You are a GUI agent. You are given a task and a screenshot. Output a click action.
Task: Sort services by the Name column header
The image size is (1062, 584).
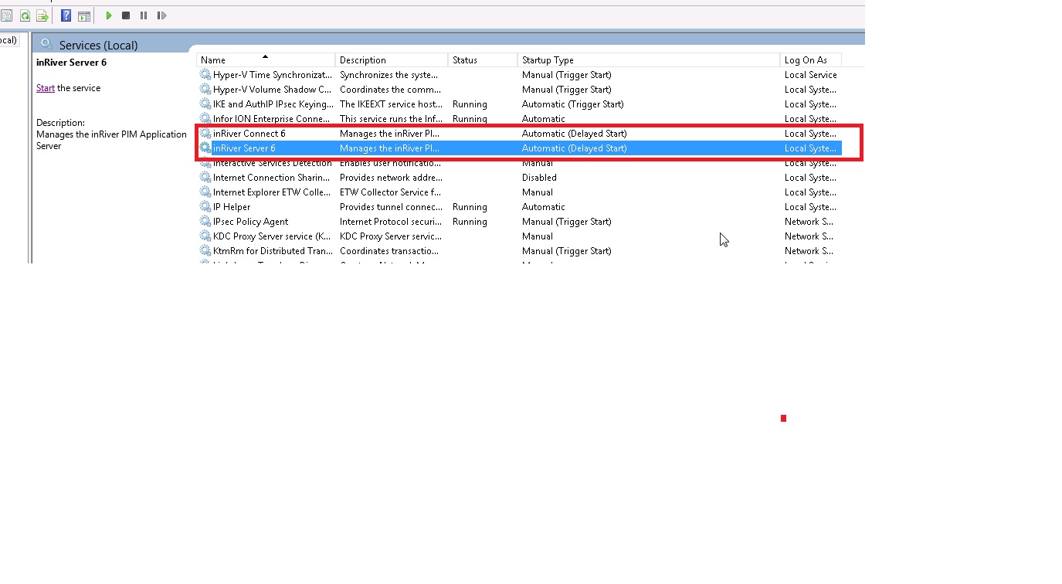pos(232,60)
